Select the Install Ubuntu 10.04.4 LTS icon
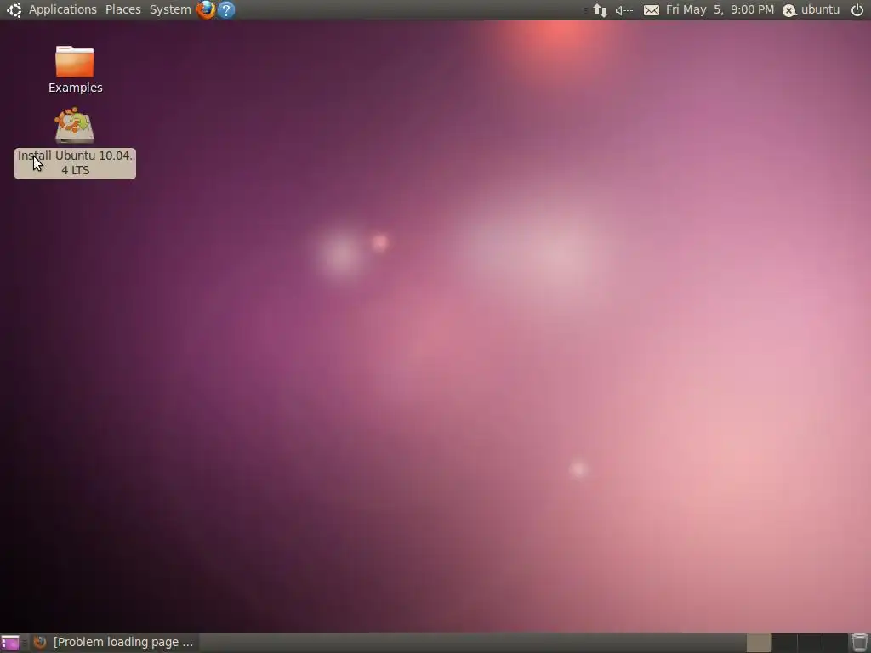The image size is (871, 653). (75, 126)
